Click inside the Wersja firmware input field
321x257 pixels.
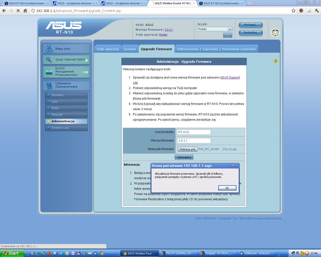tap(194, 141)
